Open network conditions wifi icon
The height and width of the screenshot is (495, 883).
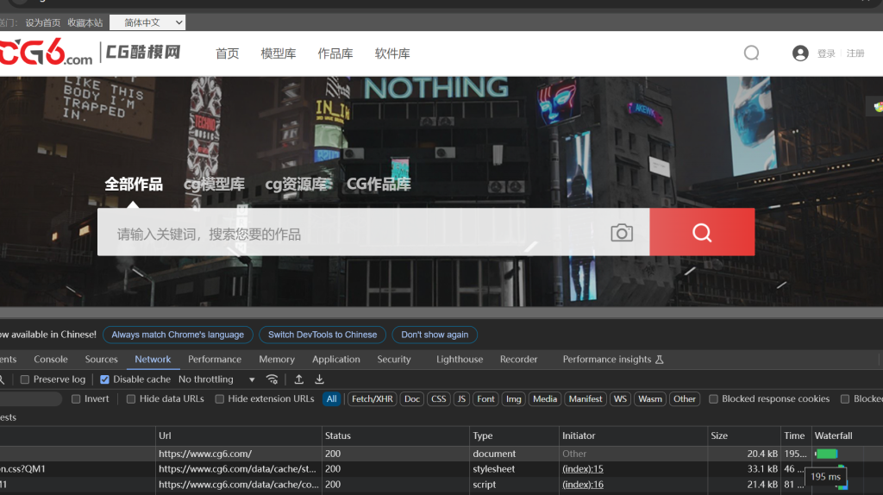pyautogui.click(x=272, y=379)
